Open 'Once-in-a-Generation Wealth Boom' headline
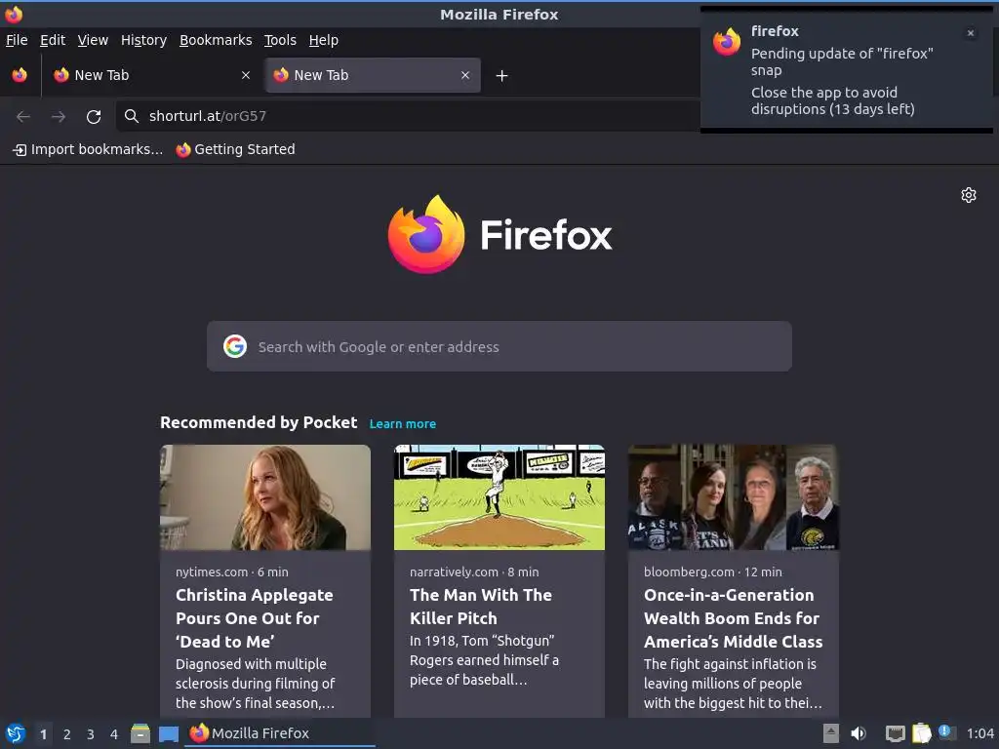This screenshot has height=749, width=999. point(734,617)
